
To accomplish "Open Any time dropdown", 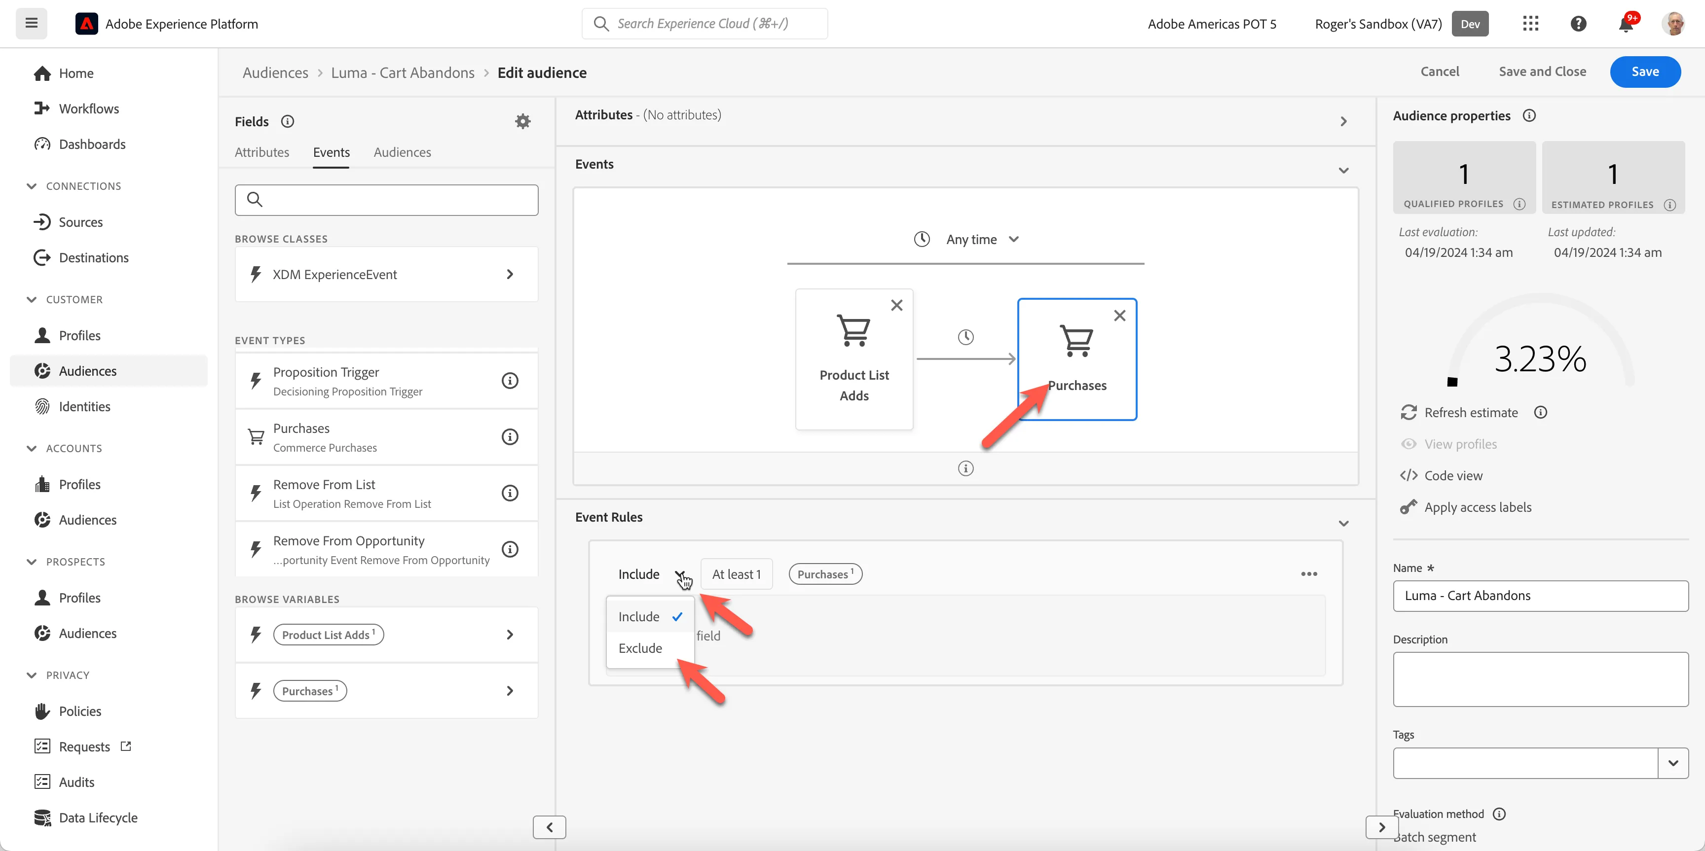I will [x=965, y=239].
